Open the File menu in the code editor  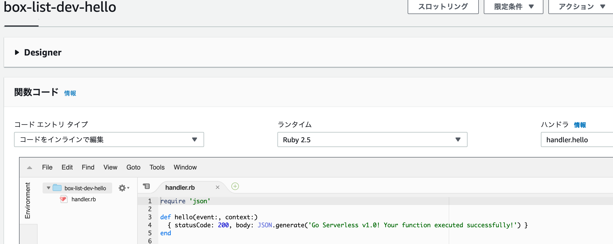pyautogui.click(x=47, y=167)
